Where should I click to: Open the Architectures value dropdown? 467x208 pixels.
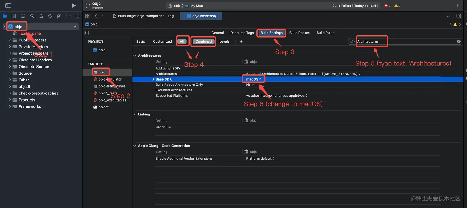pos(303,74)
